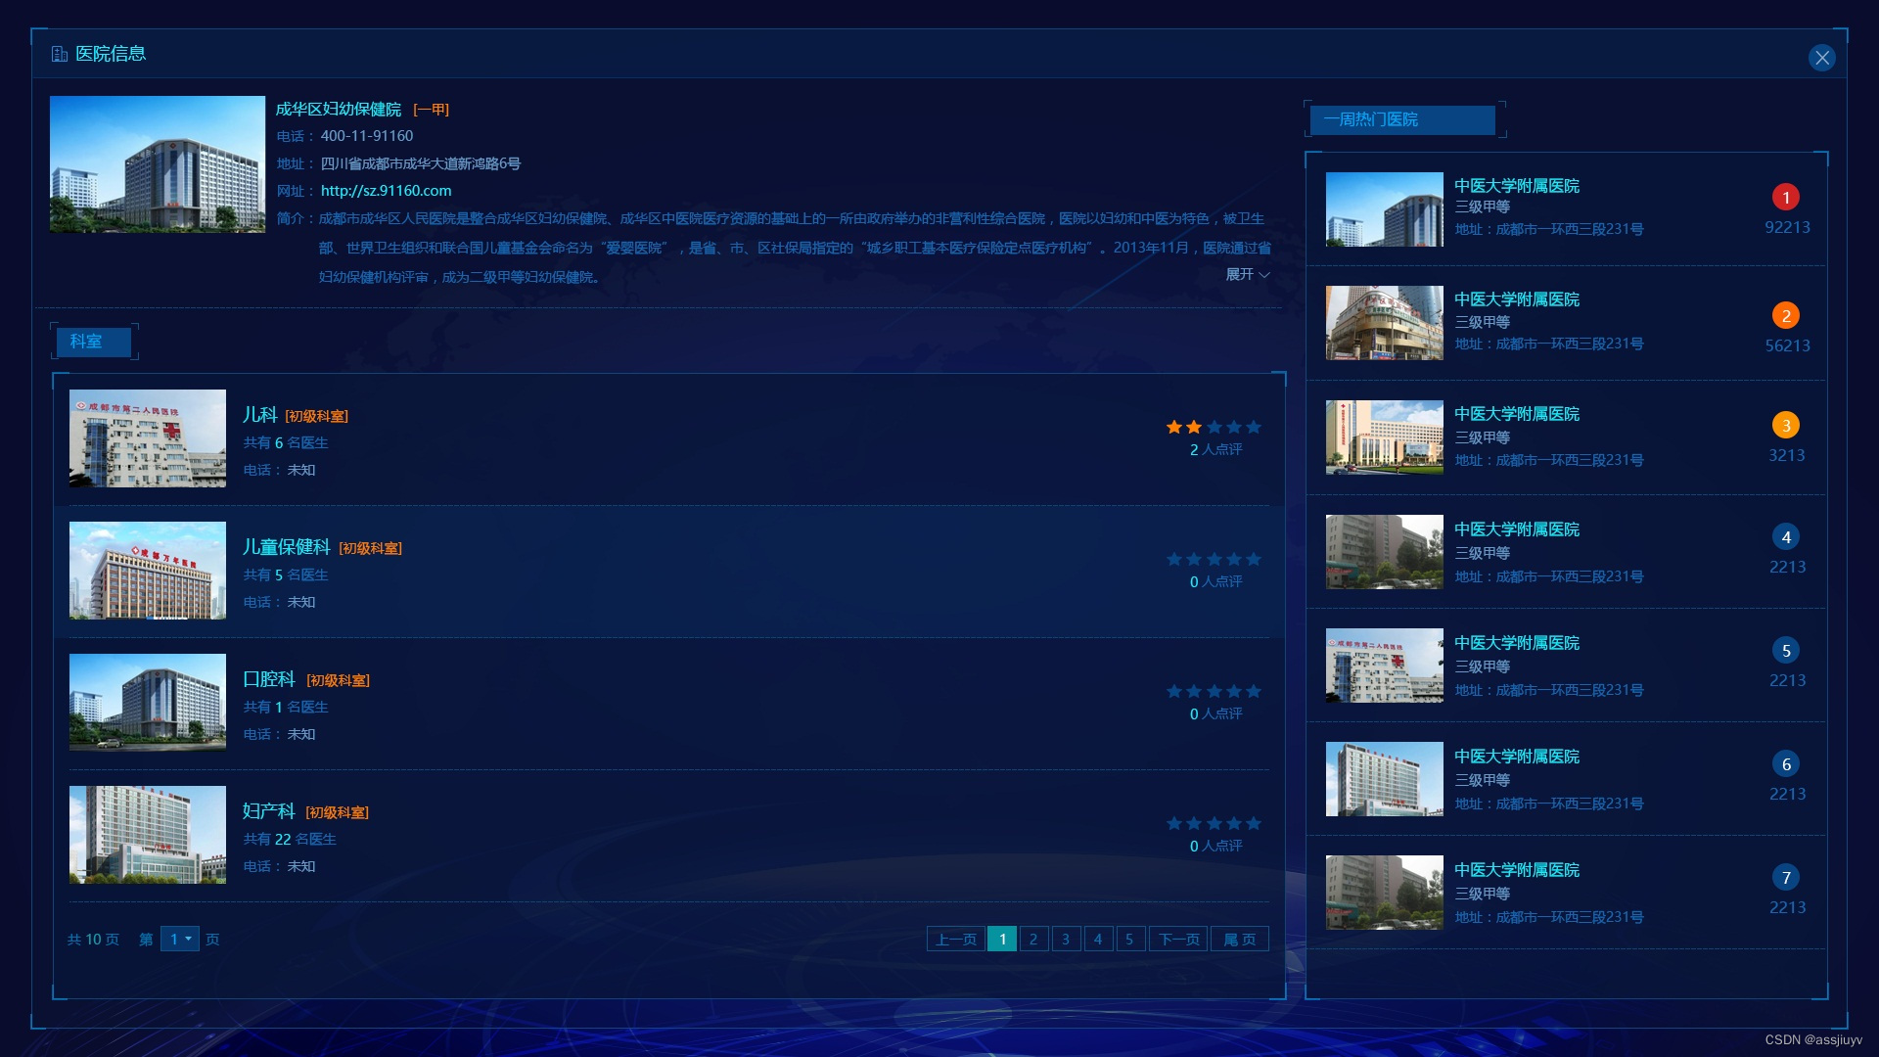Open the page number dropdown
The height and width of the screenshot is (1057, 1879).
180,940
